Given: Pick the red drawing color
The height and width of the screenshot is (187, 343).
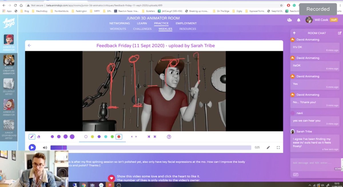Looking at the screenshot, I should coord(119,137).
